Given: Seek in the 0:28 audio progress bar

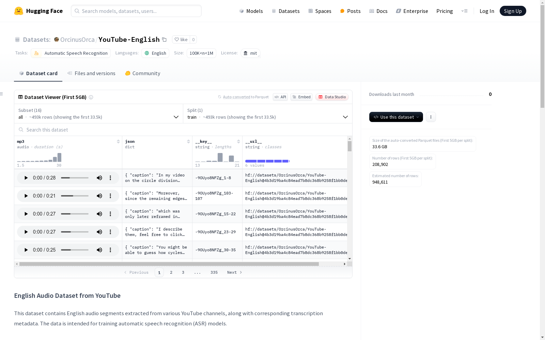Looking at the screenshot, I should click(75, 178).
